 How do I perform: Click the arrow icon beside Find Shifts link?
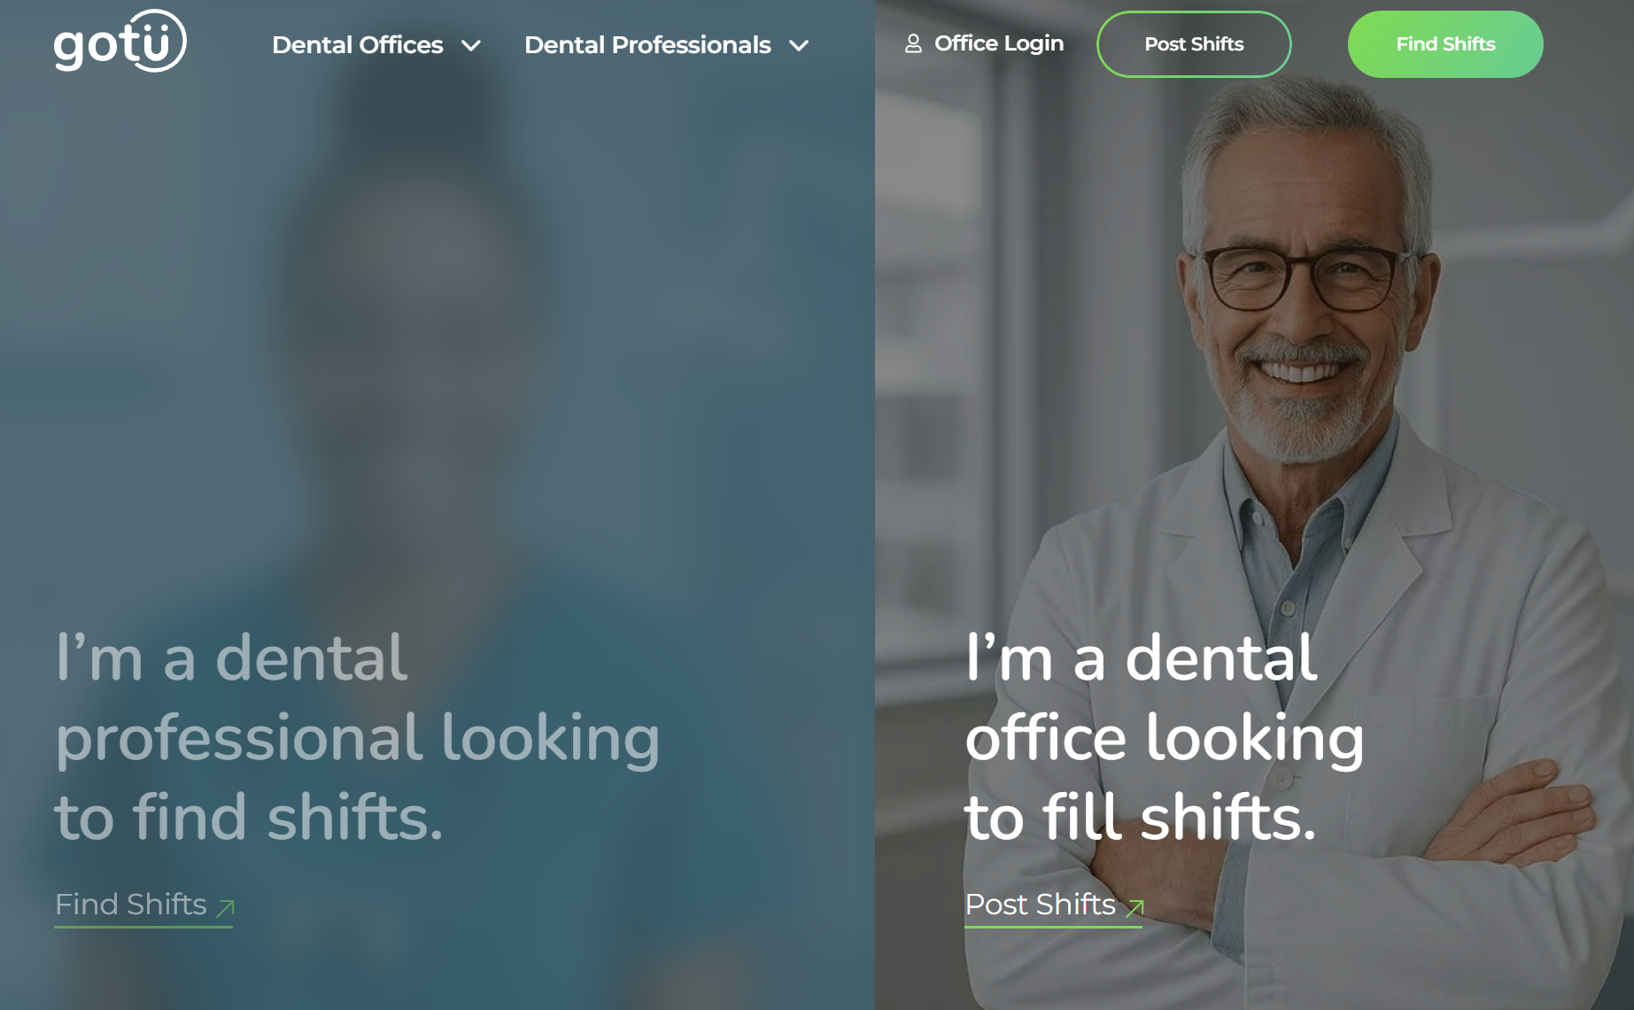click(226, 907)
